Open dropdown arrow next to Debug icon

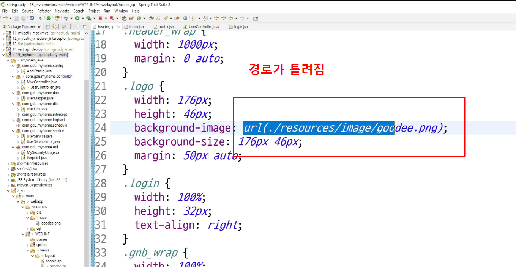[x=71, y=18]
